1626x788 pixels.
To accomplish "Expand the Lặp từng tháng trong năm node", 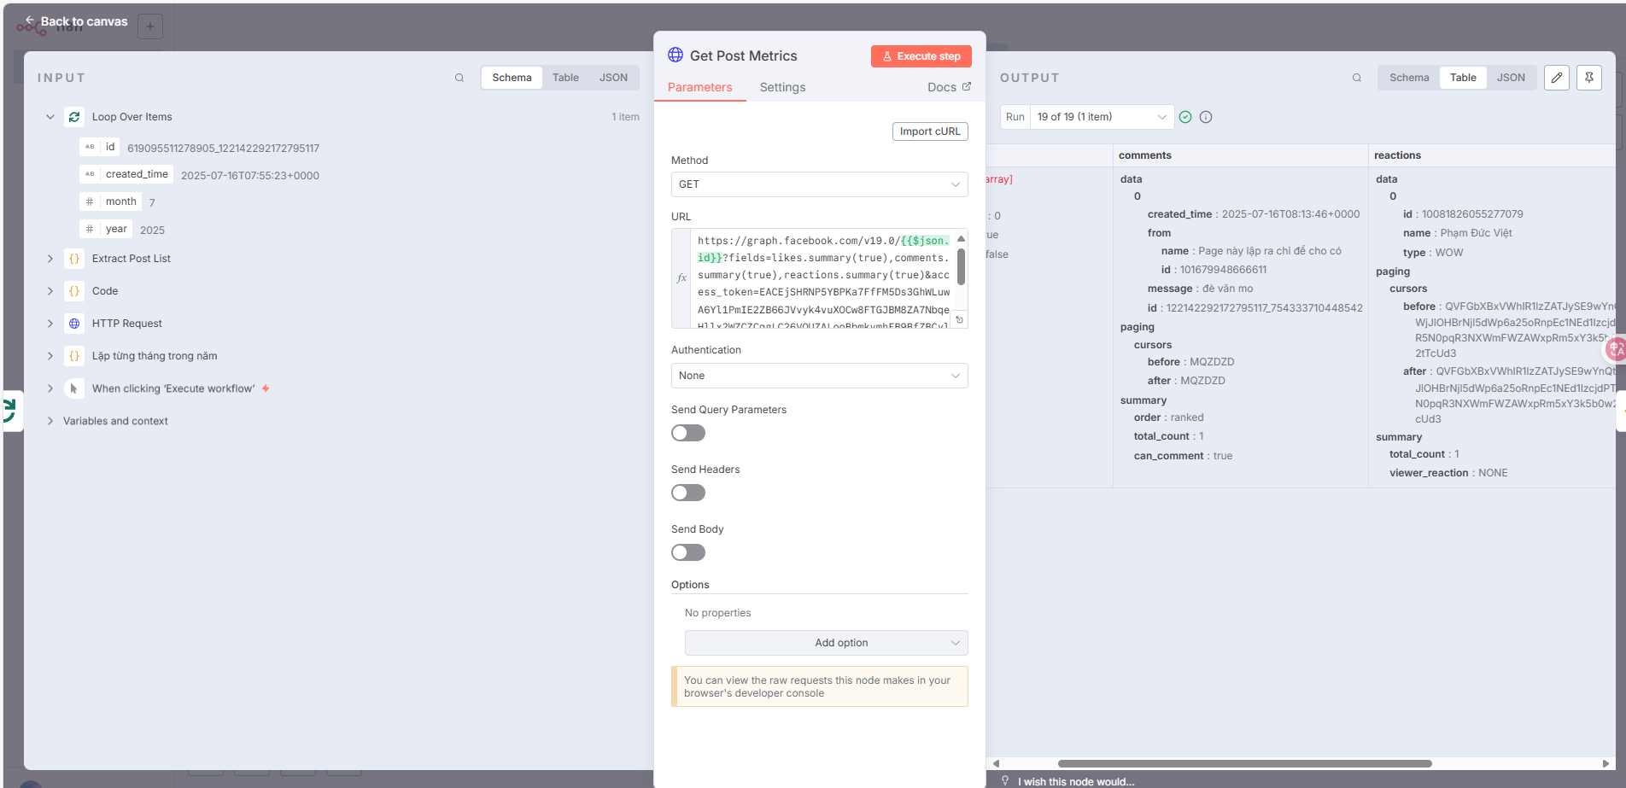I will click(50, 356).
